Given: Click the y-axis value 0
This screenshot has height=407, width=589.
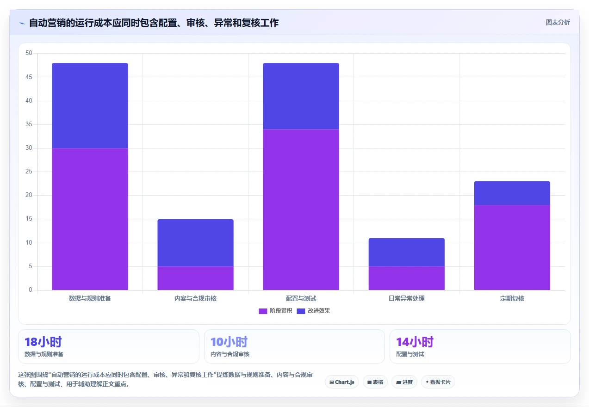Looking at the screenshot, I should point(30,290).
